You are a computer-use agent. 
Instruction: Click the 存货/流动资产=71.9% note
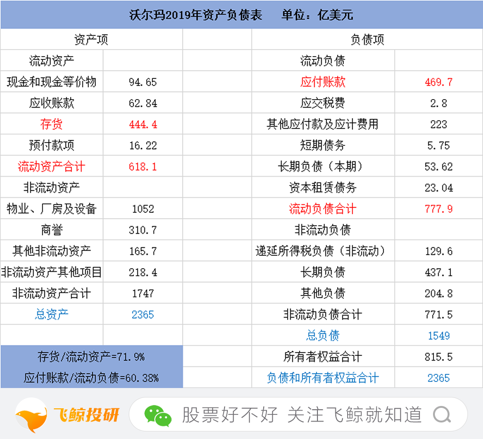[x=91, y=357]
